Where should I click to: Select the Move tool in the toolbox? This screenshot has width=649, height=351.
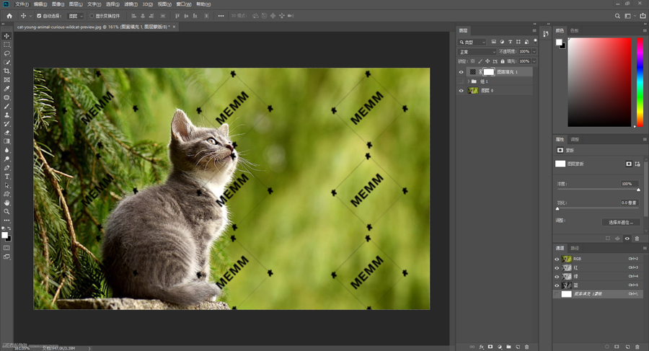[7, 36]
